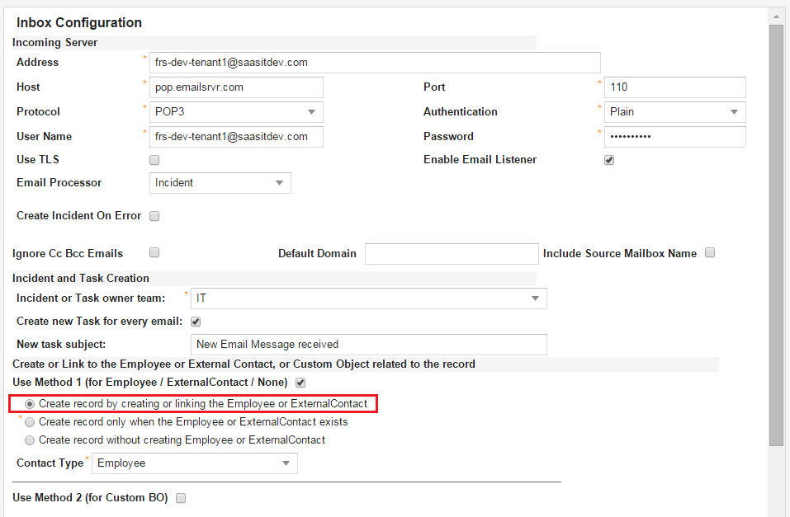Image resolution: width=790 pixels, height=517 pixels.
Task: Toggle the Use Method 1 checkbox
Action: 300,383
